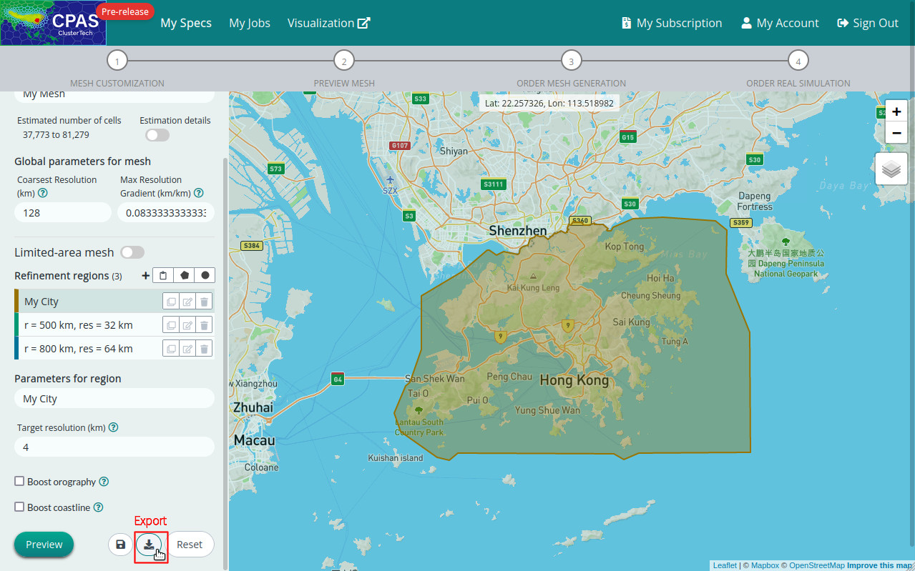Show help for Target resolution

point(113,427)
